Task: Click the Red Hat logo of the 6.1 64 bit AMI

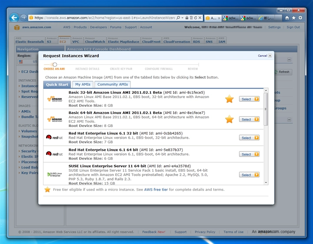Action: (54, 154)
